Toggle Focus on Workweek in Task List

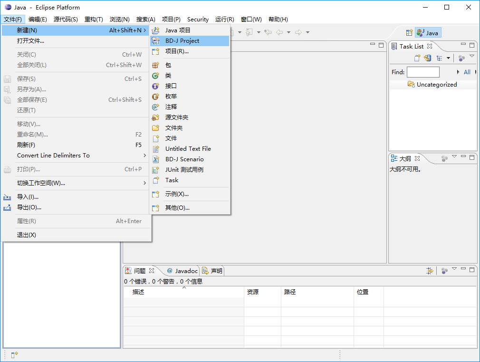pos(461,58)
